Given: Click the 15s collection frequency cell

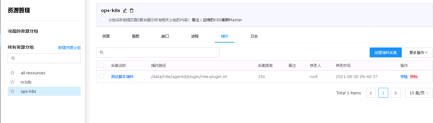Looking at the screenshot, I should [x=262, y=76].
